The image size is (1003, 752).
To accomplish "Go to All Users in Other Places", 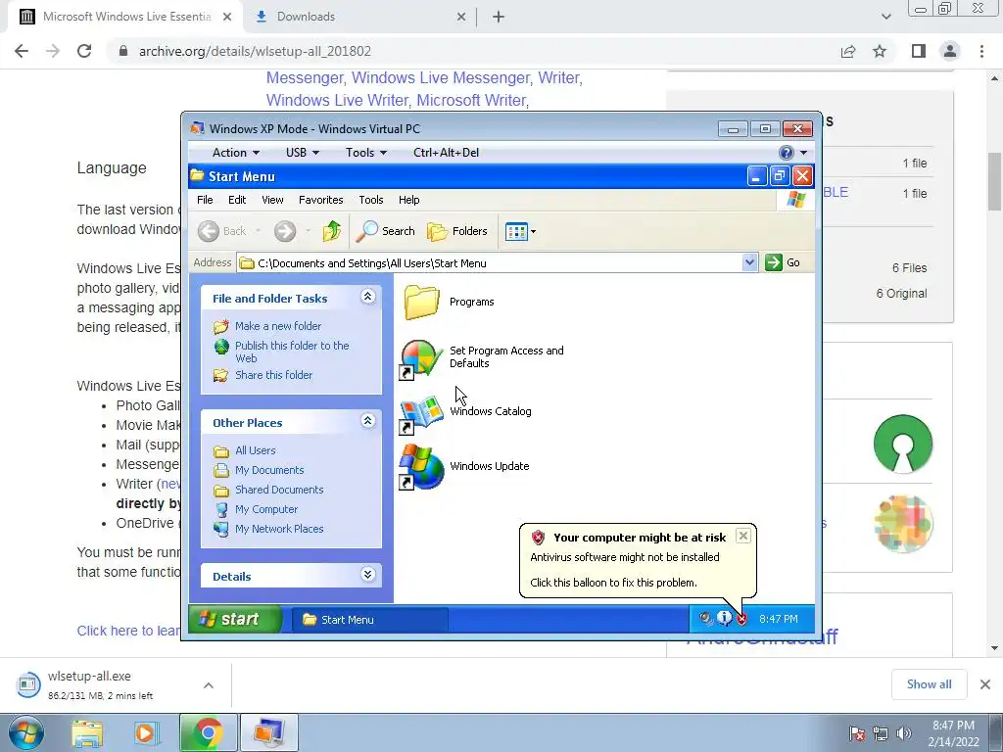I will [256, 450].
